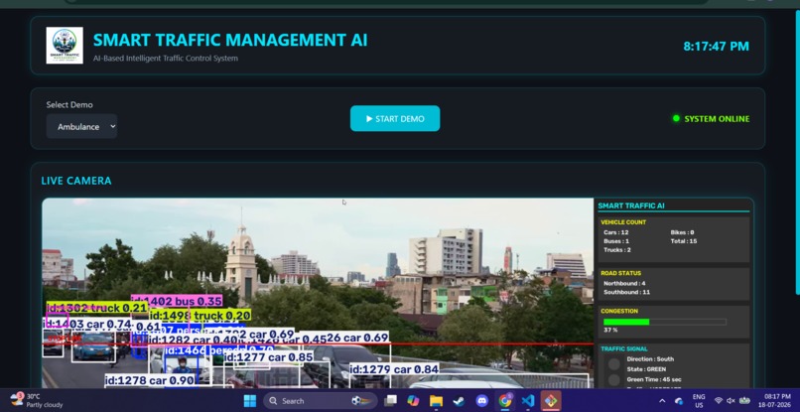
Task: Click the Select Demo label
Action: (x=69, y=104)
